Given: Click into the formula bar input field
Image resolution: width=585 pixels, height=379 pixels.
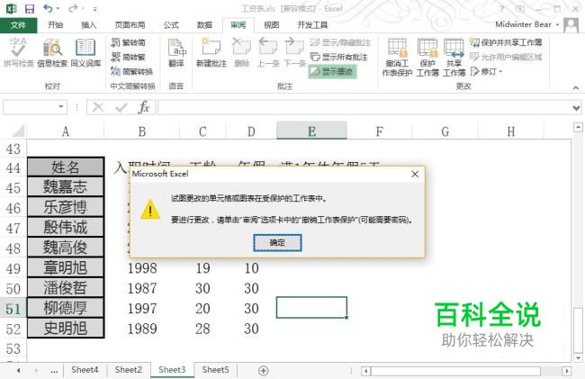Looking at the screenshot, I should tap(364, 107).
